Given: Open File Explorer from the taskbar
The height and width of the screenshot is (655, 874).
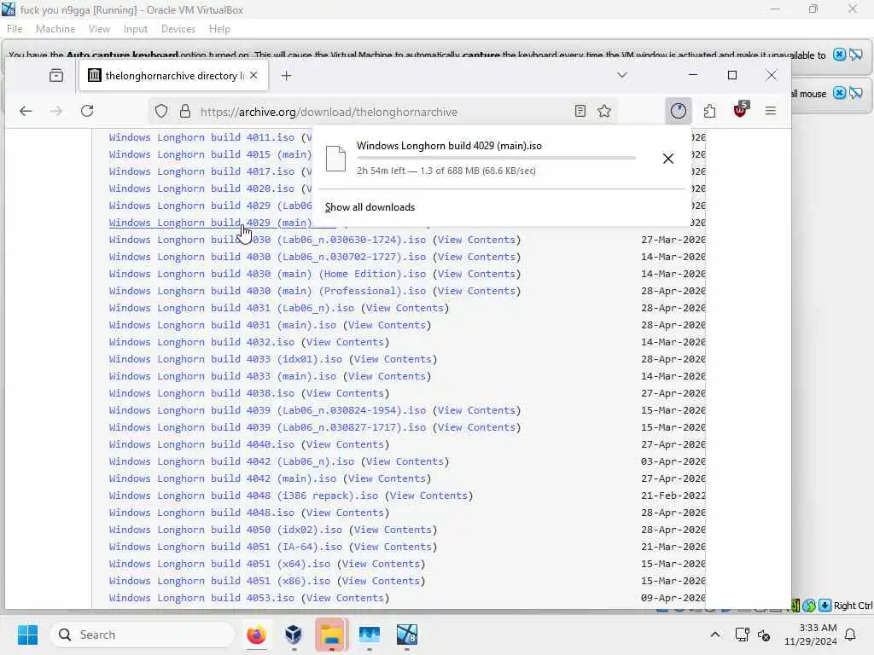Looking at the screenshot, I should click(332, 635).
